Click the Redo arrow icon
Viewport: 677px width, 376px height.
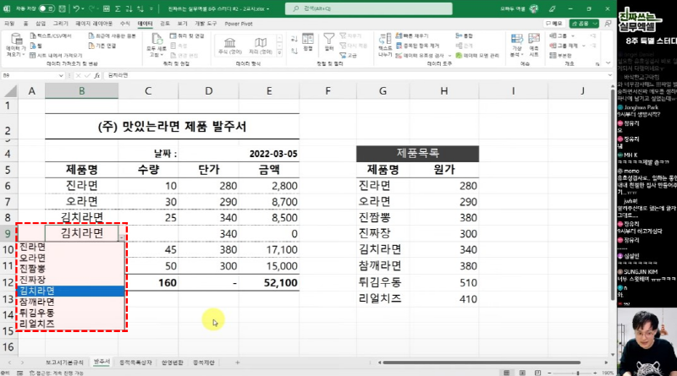(x=91, y=8)
